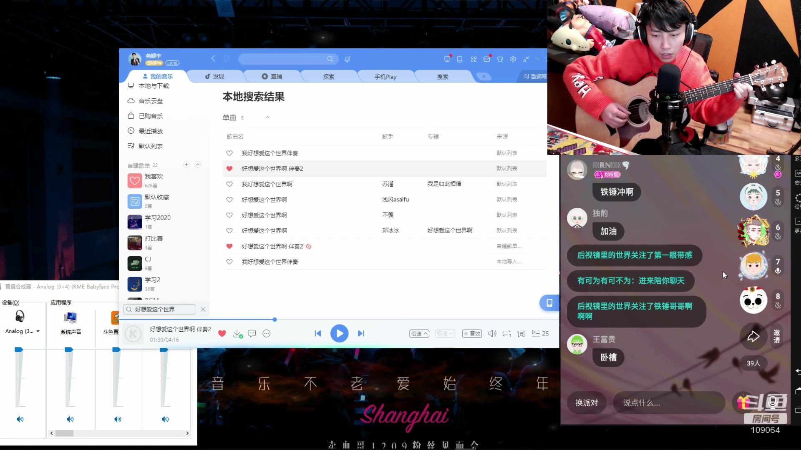Open the play queue showing 25 songs
Image resolution: width=801 pixels, height=450 pixels.
(540, 334)
